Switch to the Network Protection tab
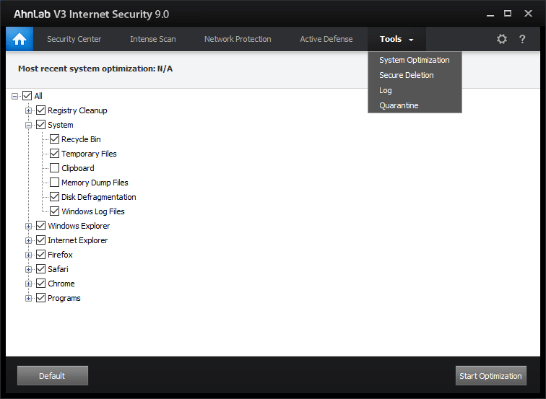This screenshot has height=399, width=546. [238, 39]
